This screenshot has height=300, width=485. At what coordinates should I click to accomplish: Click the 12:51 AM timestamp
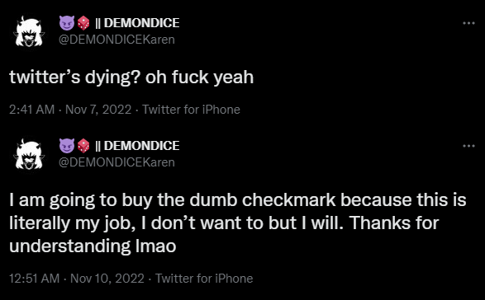point(35,279)
